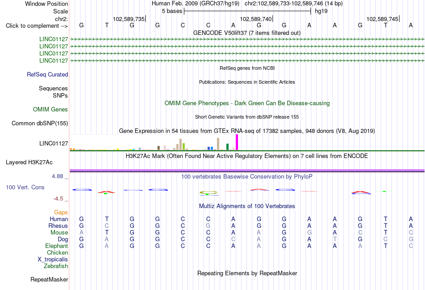425x290 pixels.
Task: Click the 'RefSeq genes from NCBI' title
Action: (247, 68)
